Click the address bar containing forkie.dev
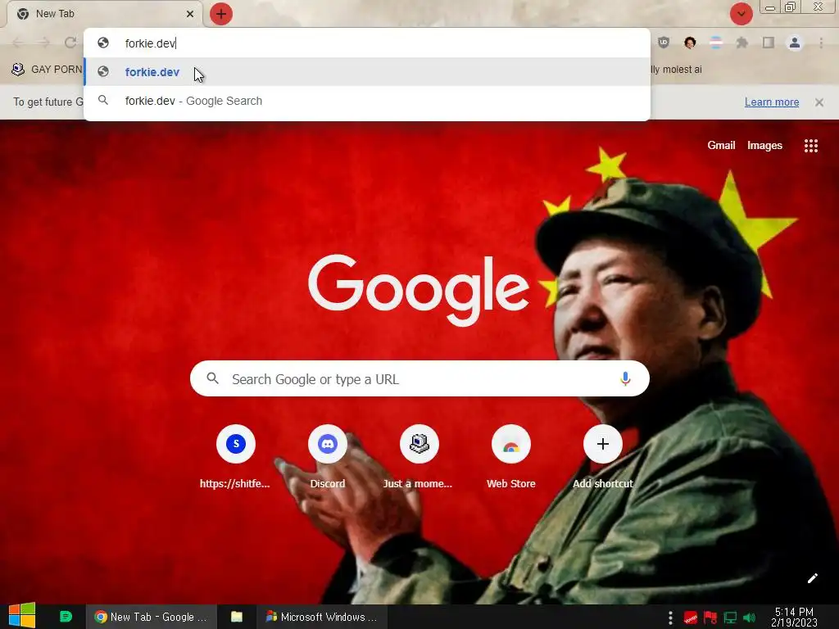Image resolution: width=839 pixels, height=629 pixels. pos(366,43)
